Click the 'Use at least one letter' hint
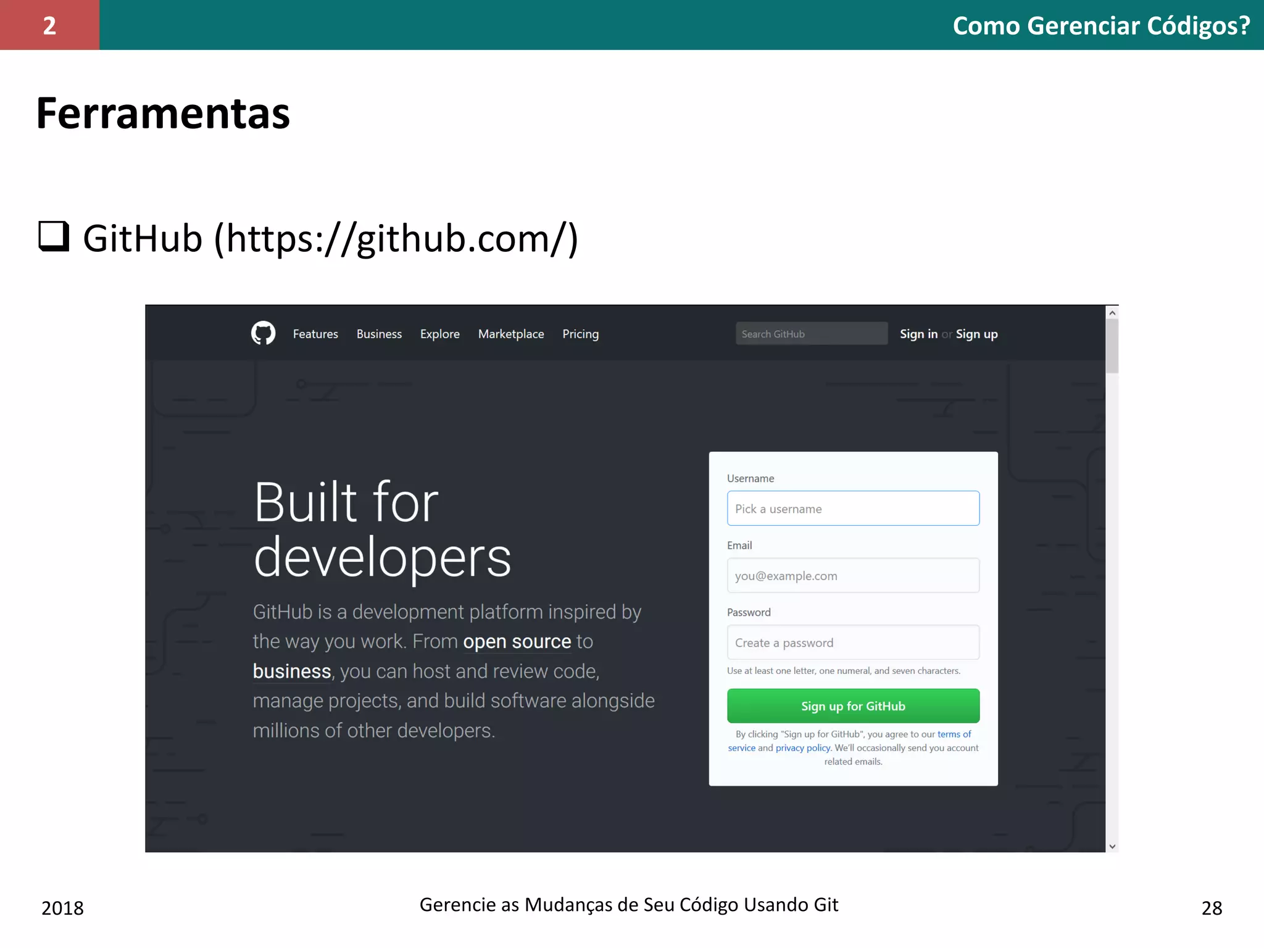The width and height of the screenshot is (1264, 948). point(844,671)
